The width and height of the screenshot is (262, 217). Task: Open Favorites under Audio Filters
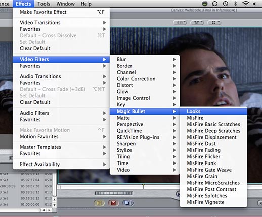point(61,120)
